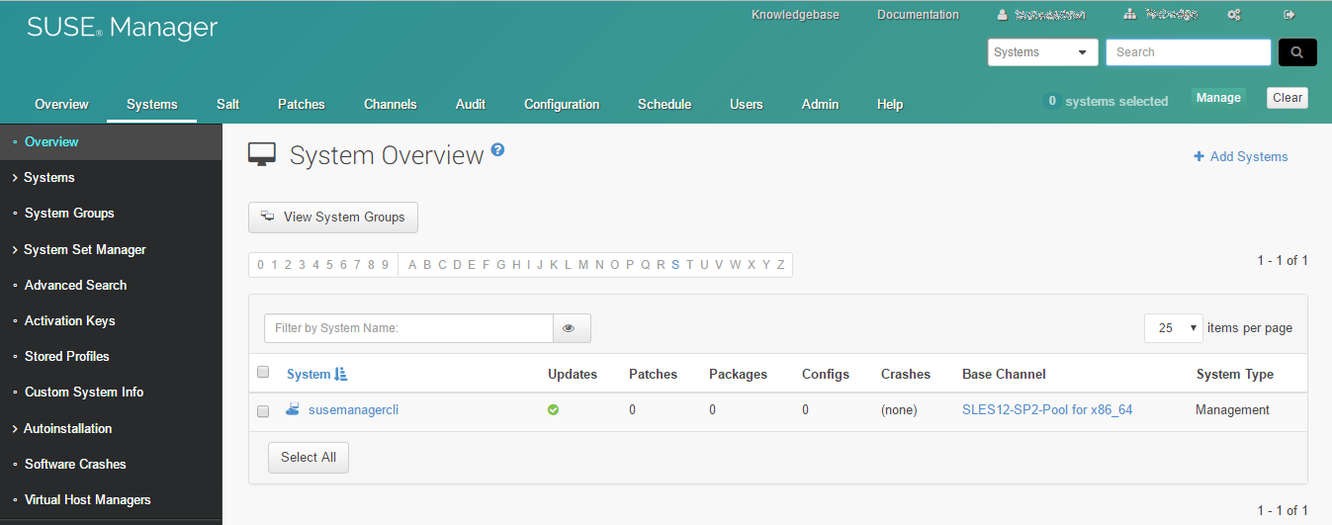
Task: Click the help question mark icon
Action: [498, 150]
